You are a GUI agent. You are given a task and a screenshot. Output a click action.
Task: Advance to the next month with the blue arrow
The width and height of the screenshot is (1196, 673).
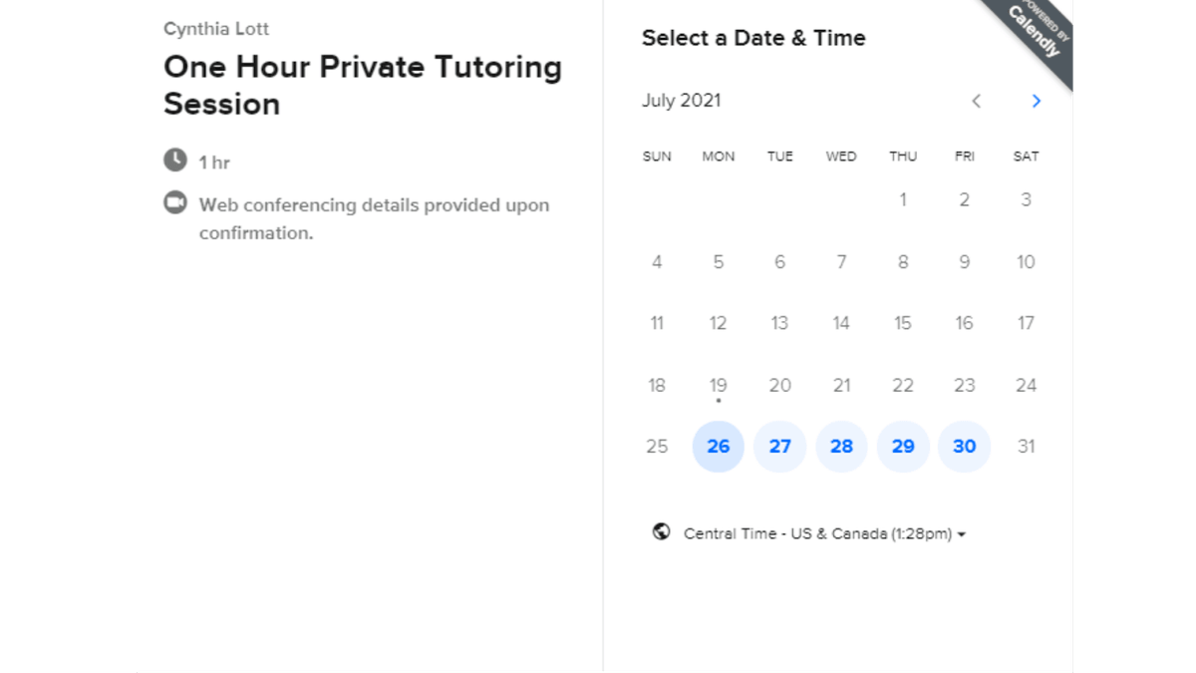(1036, 101)
